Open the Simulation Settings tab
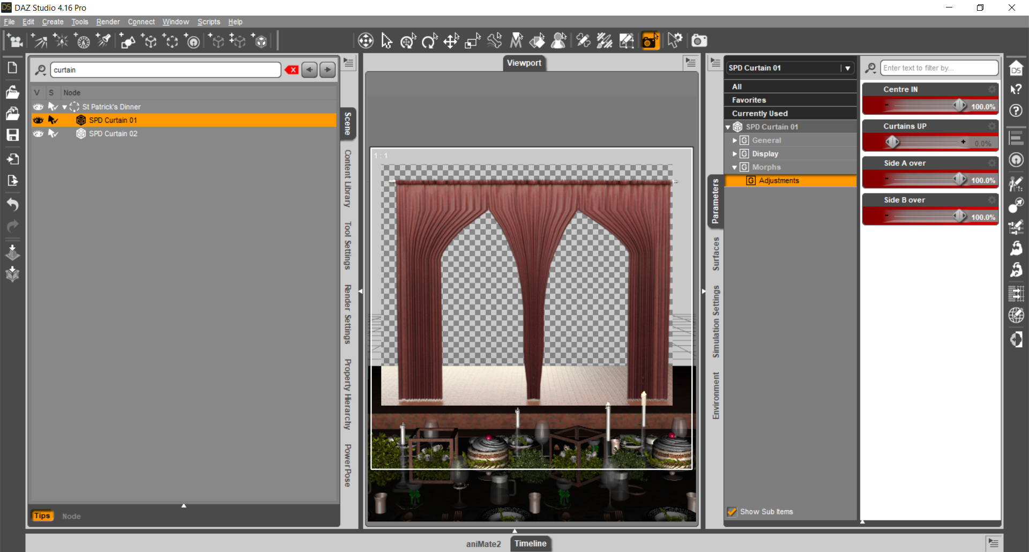Screen dimensions: 1029x552 tap(715, 322)
